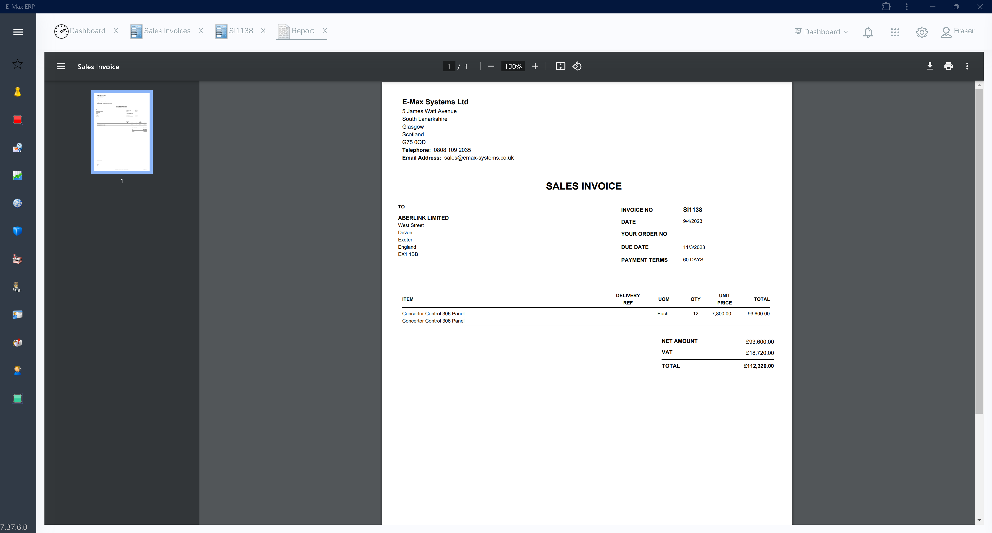Open the calendar scheduler in the sidebar
992x533 pixels.
(x=17, y=147)
